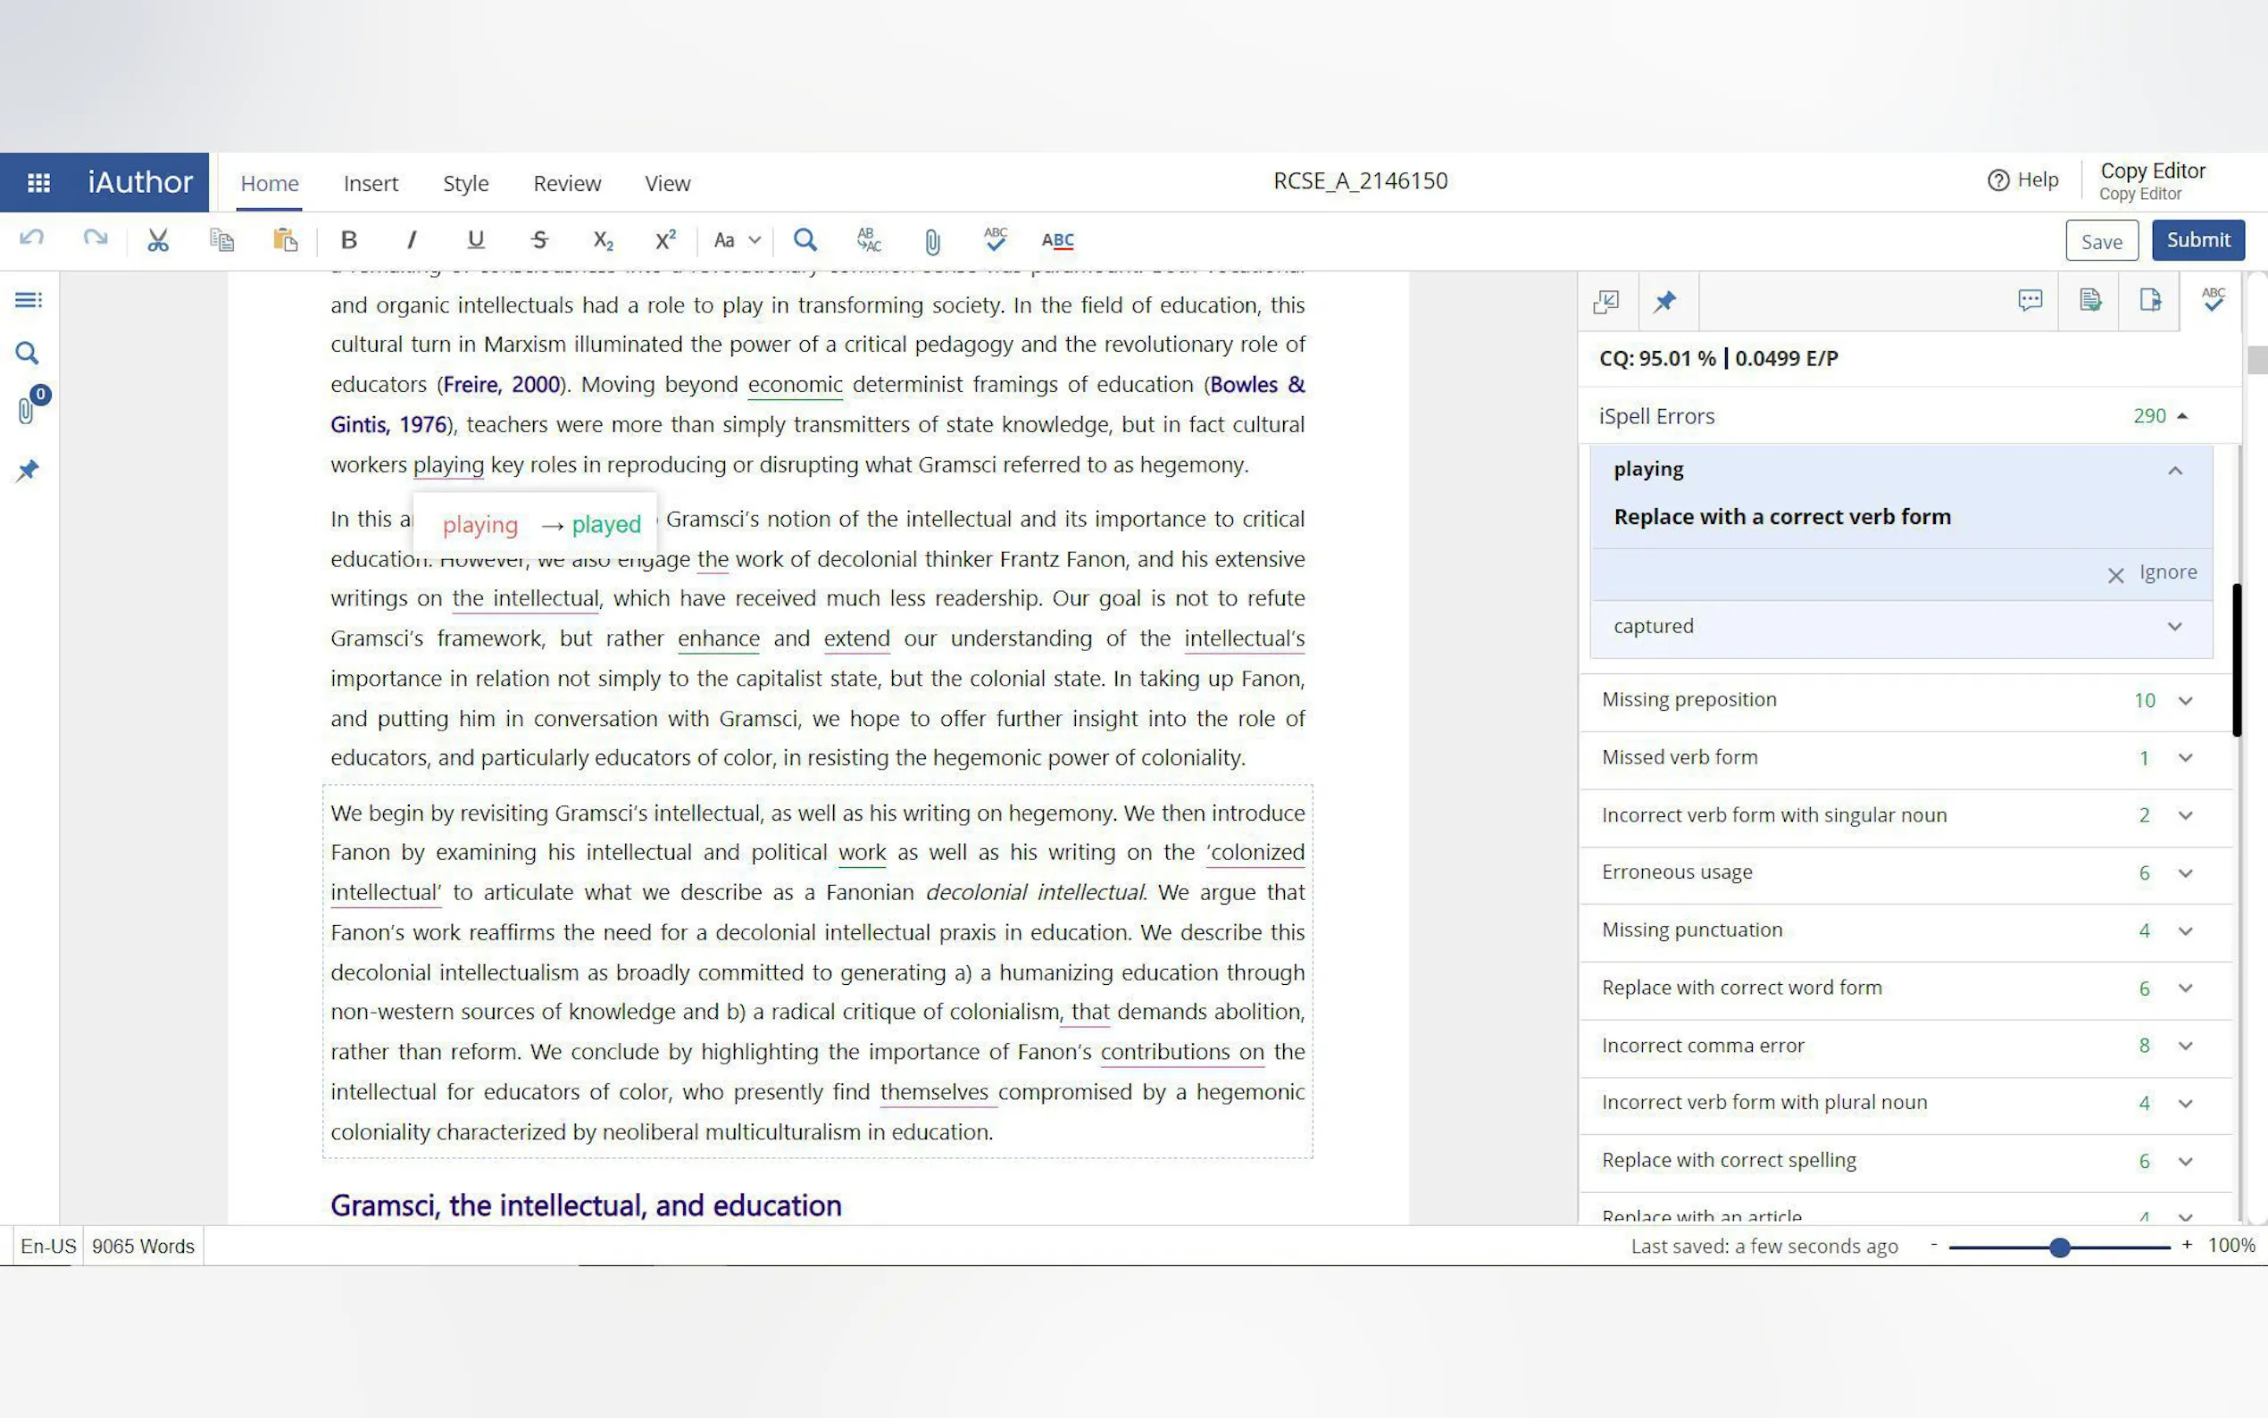This screenshot has height=1418, width=2268.
Task: Click the pin icon in right panel
Action: 1664,302
